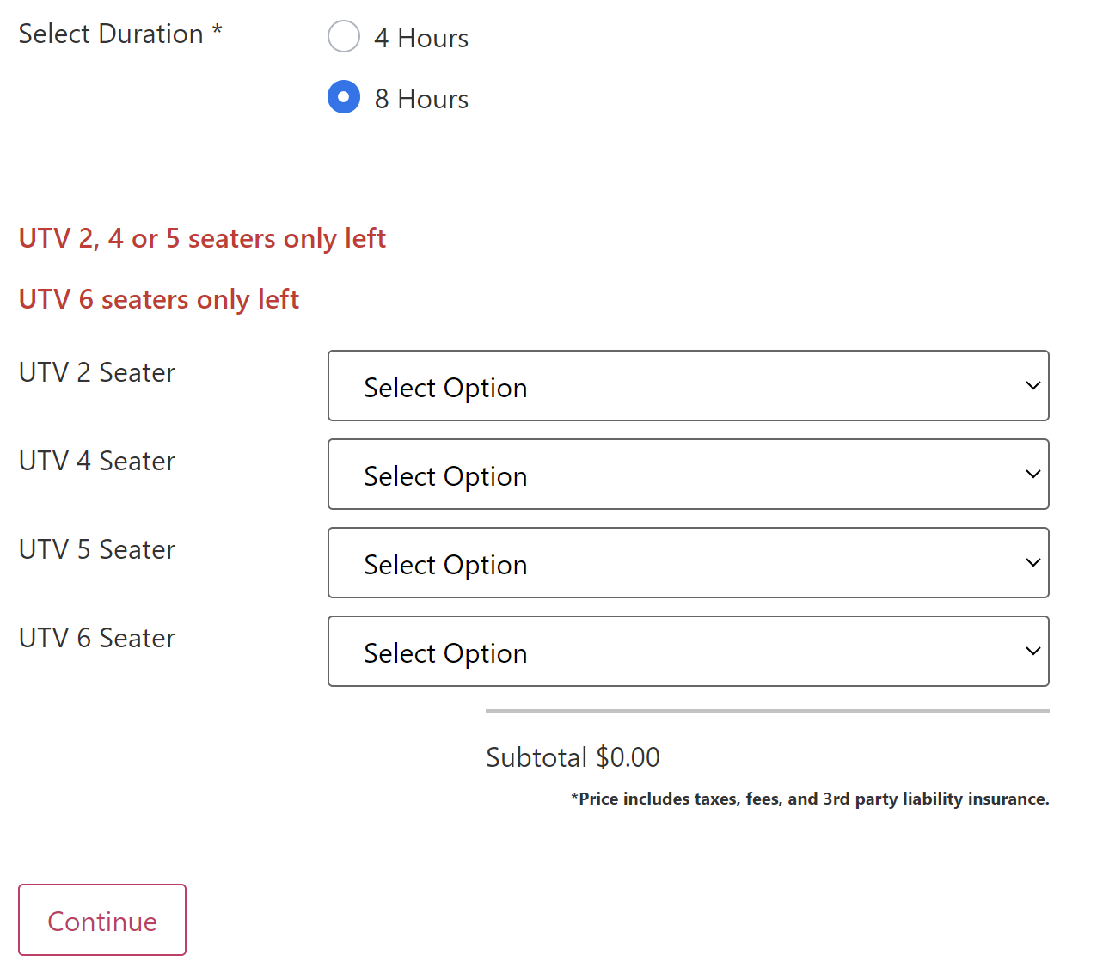Click the Subtotal $0.00 text
1109x980 pixels.
573,756
